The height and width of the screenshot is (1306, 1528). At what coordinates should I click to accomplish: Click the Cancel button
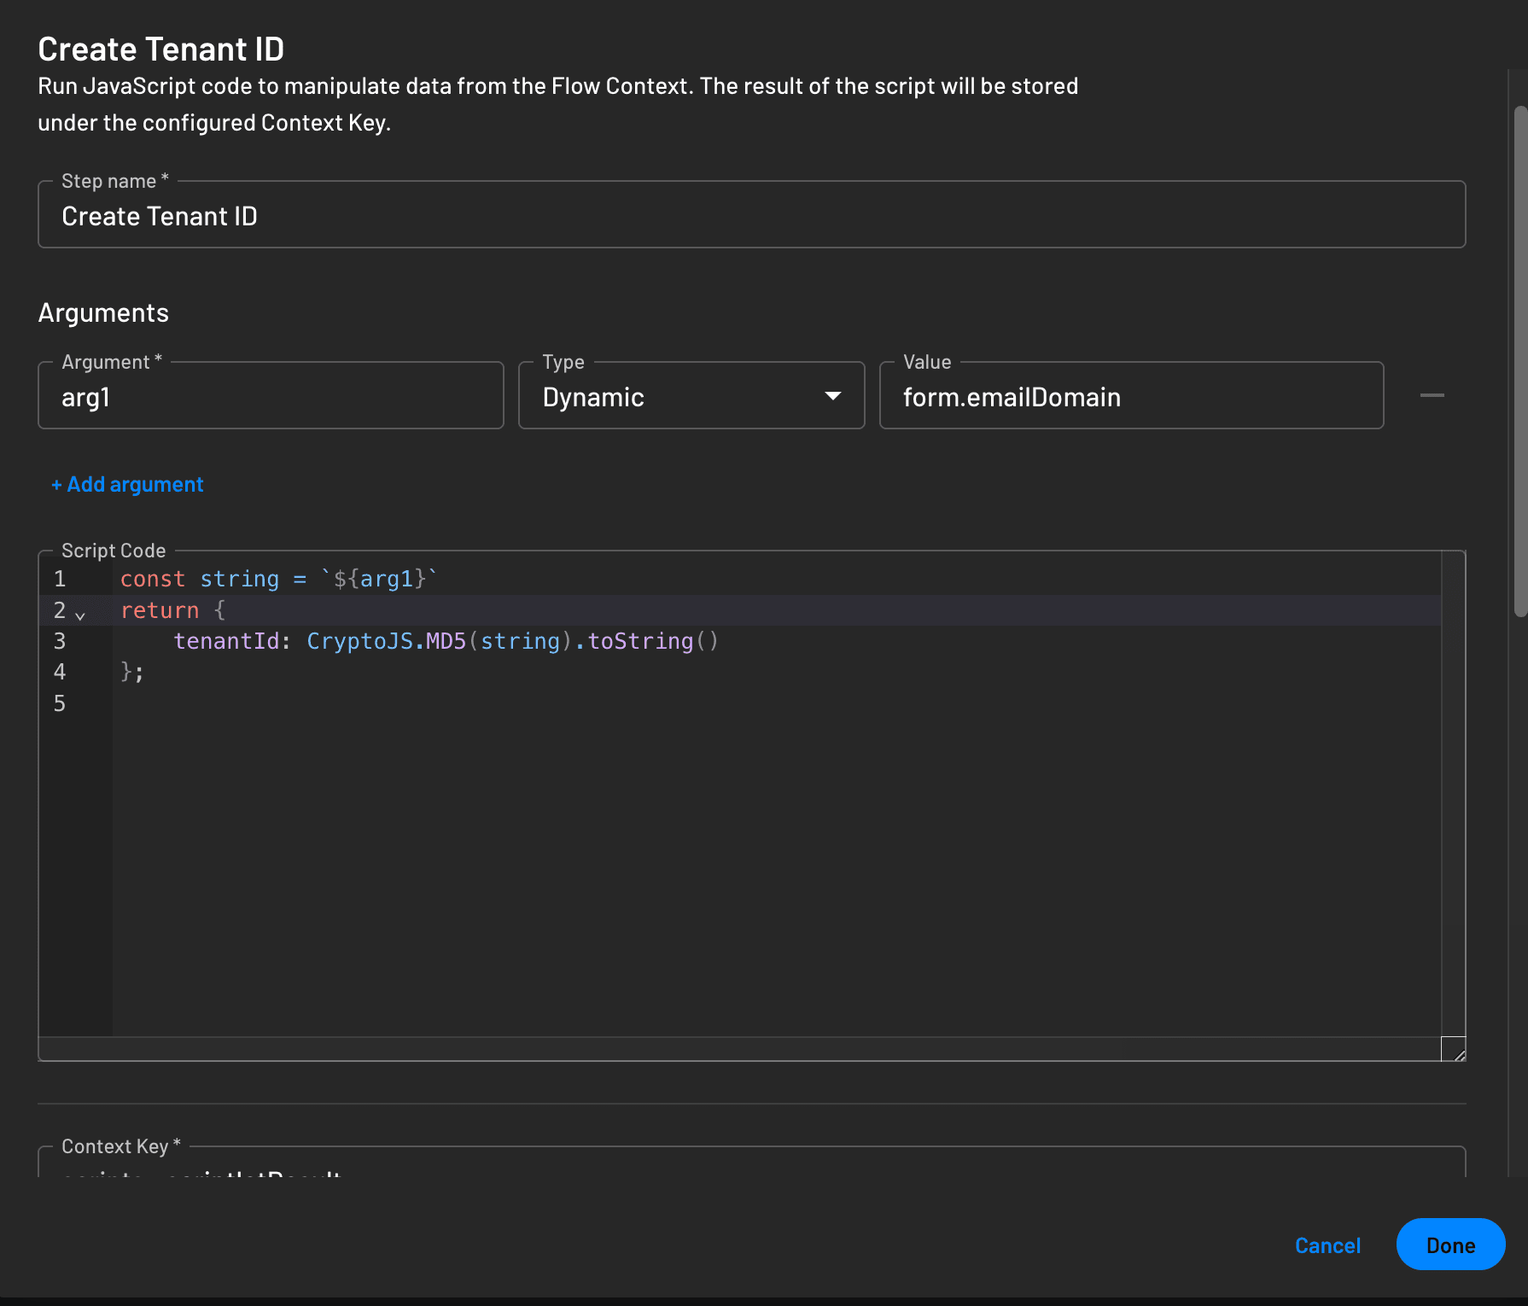(x=1327, y=1245)
